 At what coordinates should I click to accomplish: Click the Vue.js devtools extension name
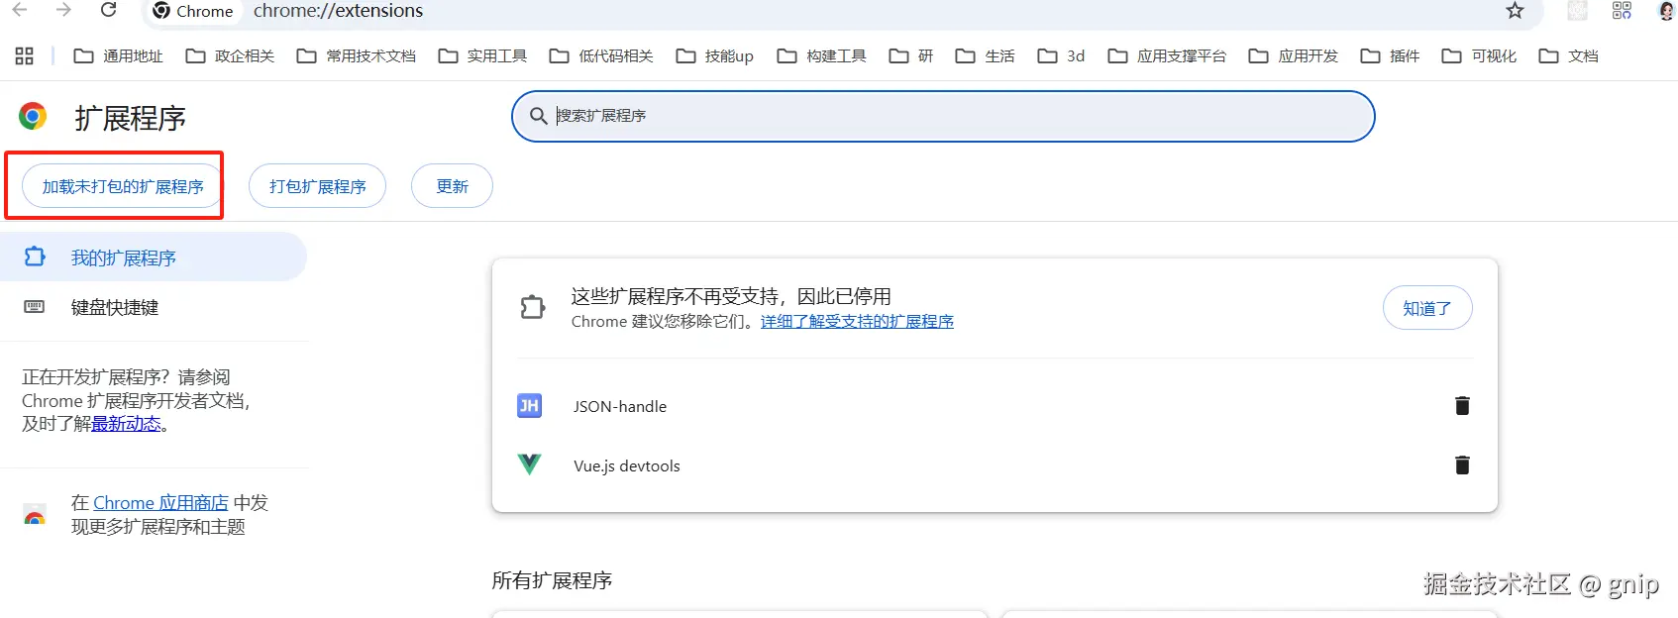(627, 465)
